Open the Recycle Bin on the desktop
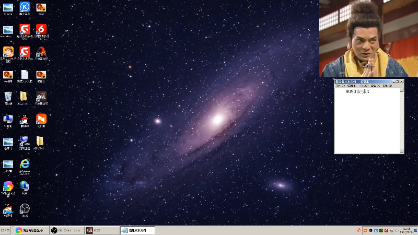418x235 pixels. pyautogui.click(x=8, y=97)
